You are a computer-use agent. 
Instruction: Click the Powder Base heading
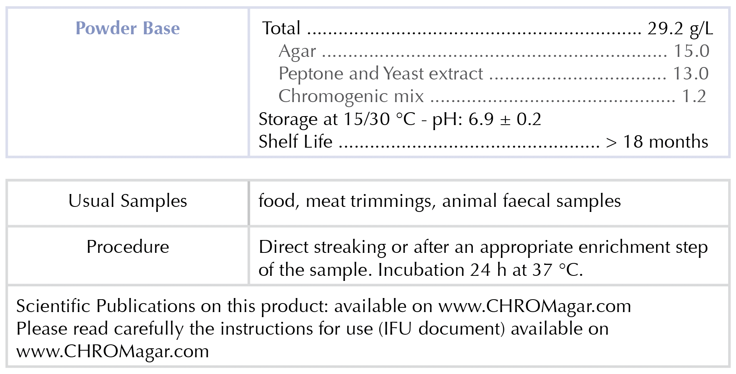(x=127, y=28)
